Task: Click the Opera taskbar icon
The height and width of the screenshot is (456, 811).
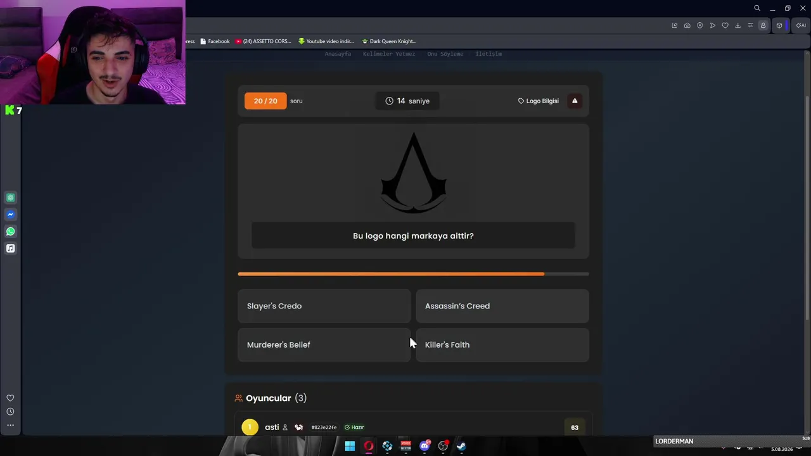Action: 368,446
